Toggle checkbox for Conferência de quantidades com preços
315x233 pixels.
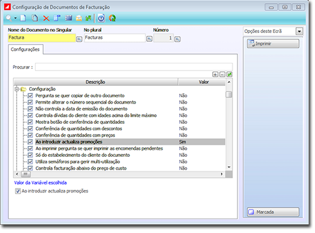30,135
